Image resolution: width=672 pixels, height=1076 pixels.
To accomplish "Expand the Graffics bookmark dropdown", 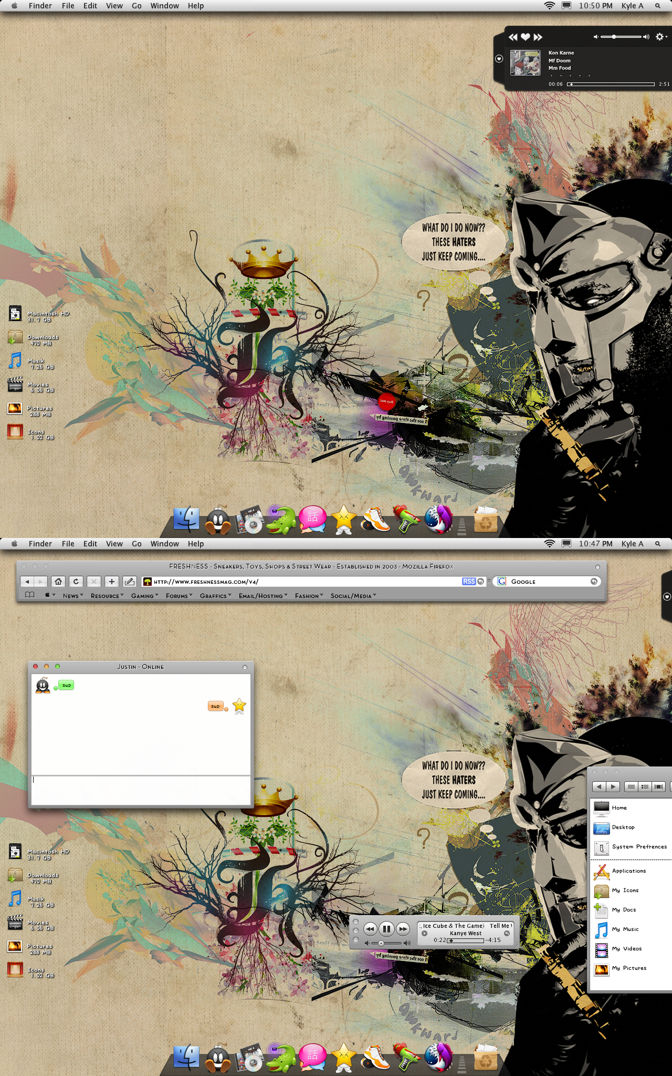I will (216, 596).
